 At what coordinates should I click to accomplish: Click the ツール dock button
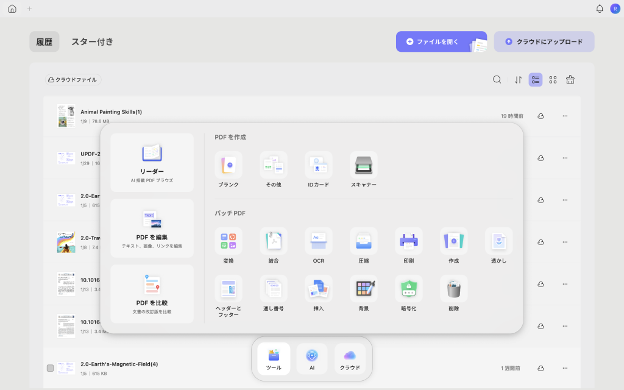coord(274,358)
